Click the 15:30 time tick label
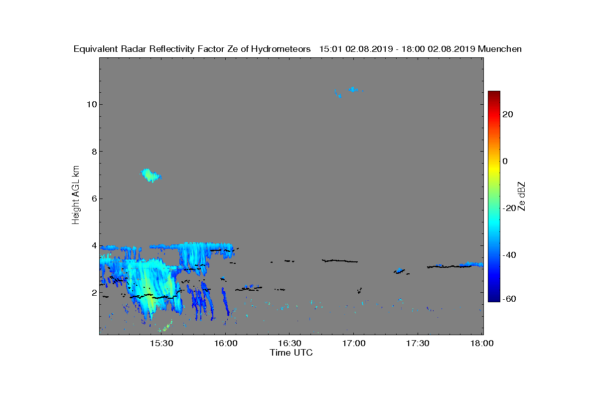Viewport: 598px width, 399px height. click(x=161, y=343)
